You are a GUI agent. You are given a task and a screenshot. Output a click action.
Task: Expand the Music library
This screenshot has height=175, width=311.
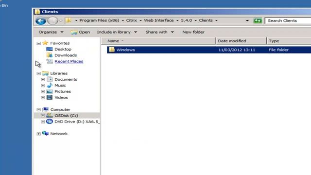pyautogui.click(x=43, y=86)
